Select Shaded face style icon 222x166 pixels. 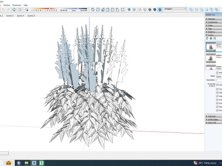150,10
